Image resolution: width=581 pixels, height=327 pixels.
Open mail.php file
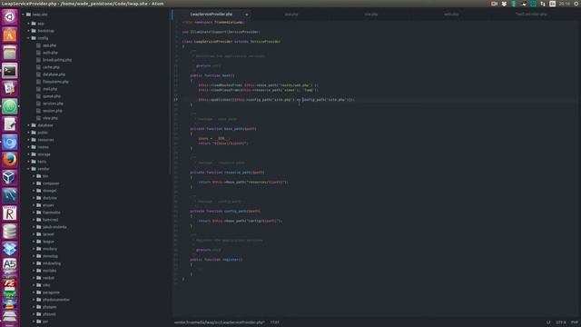point(50,89)
